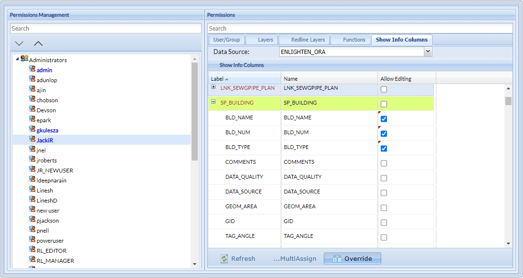Image resolution: width=523 pixels, height=278 pixels.
Task: Enable Allow Editing for COMMENTS
Action: click(384, 163)
